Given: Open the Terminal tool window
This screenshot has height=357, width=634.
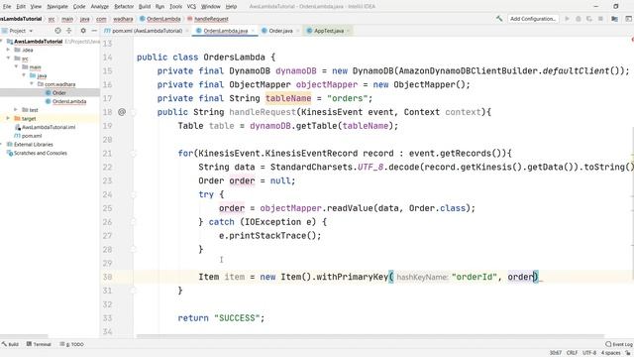Looking at the screenshot, I should click(39, 344).
